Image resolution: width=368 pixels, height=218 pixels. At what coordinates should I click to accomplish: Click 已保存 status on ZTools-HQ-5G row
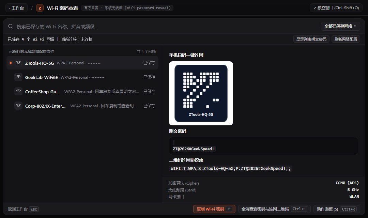tap(149, 63)
